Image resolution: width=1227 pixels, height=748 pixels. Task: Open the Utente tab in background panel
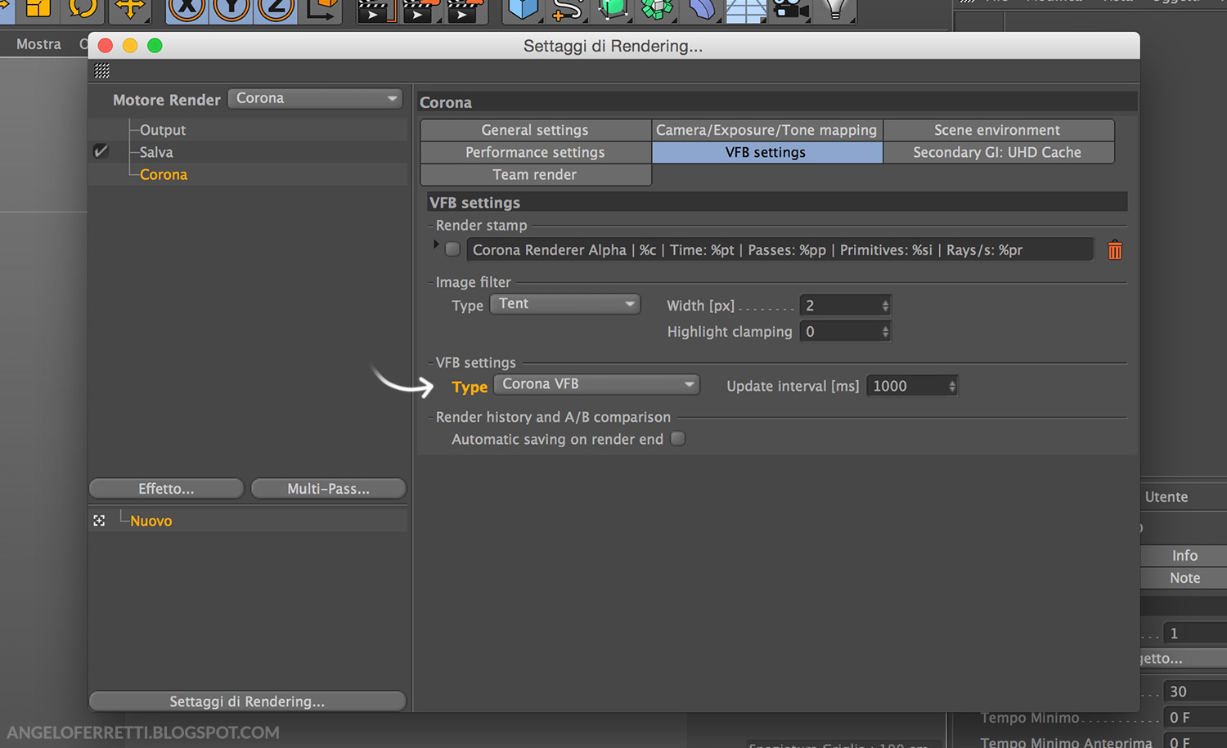[1166, 497]
